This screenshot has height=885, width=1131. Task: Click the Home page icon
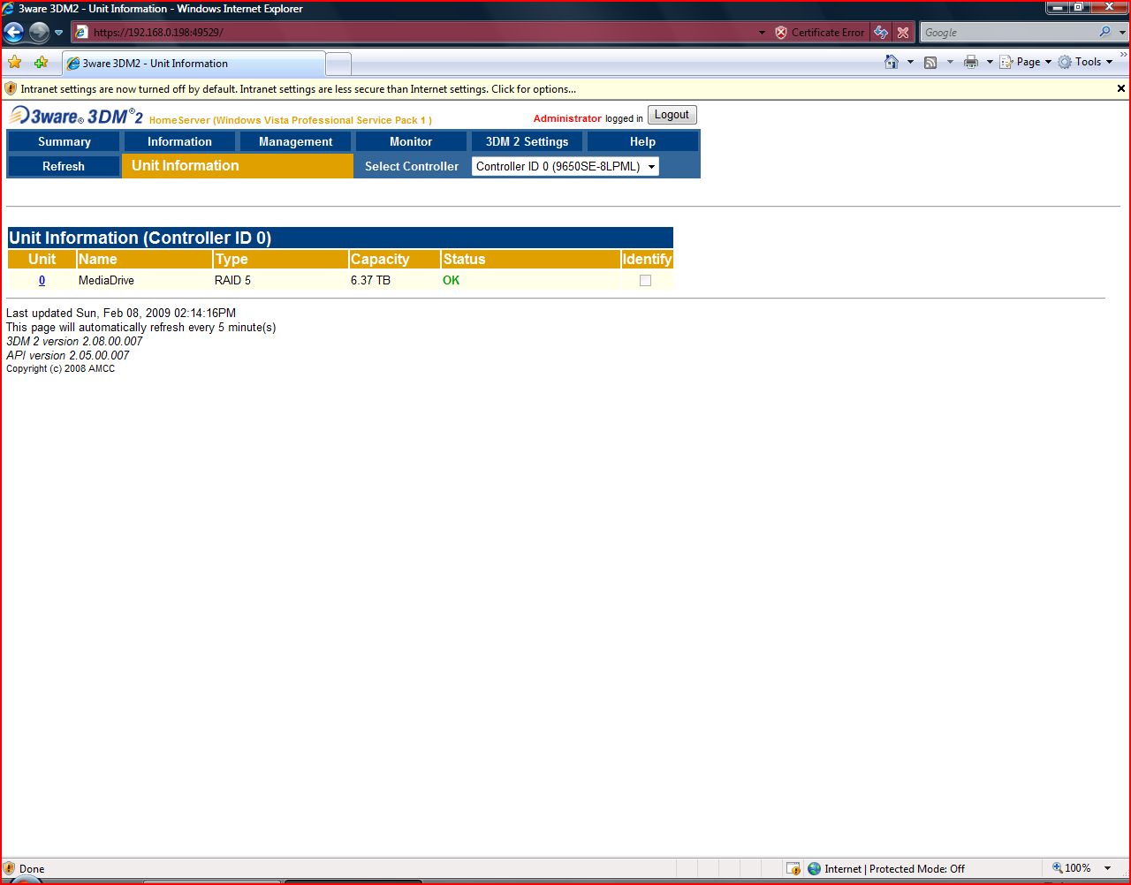pos(892,62)
